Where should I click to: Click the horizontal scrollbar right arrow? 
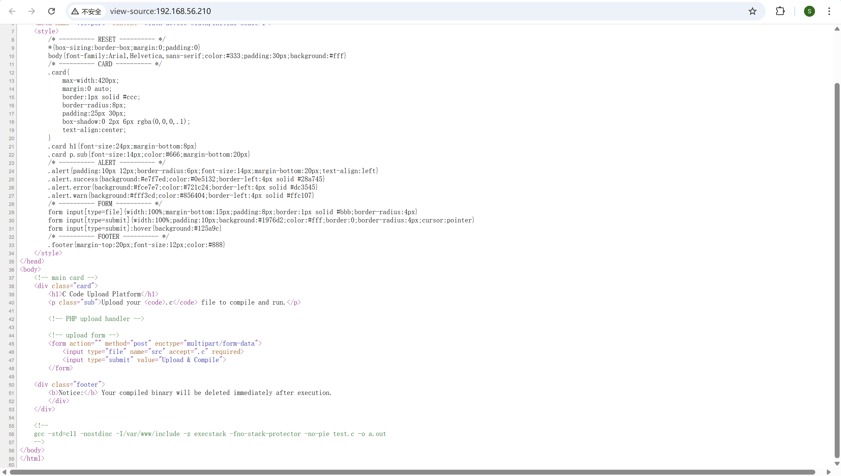(829, 472)
